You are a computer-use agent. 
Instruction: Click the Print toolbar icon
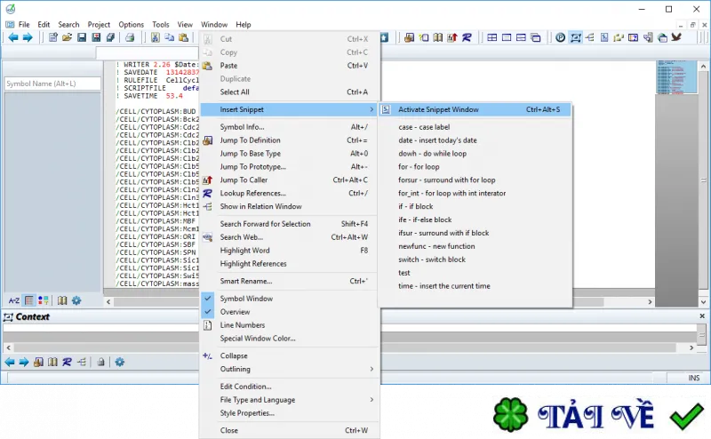(130, 37)
